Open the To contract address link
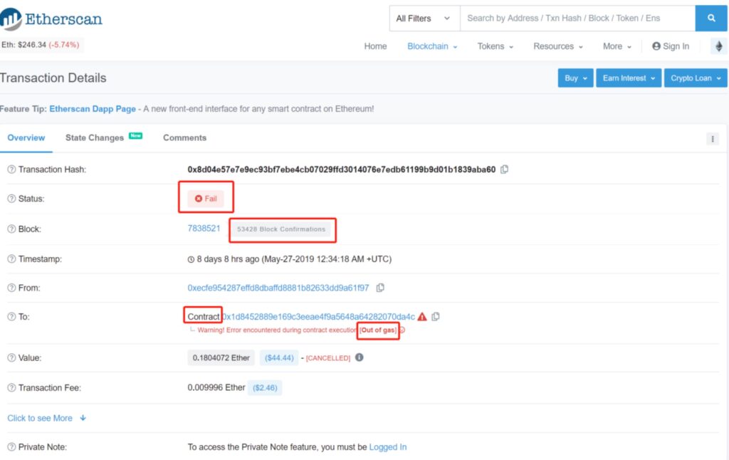729x460 pixels. 318,317
